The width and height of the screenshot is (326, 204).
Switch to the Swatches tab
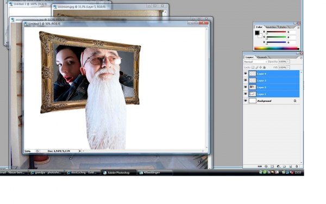(x=271, y=27)
